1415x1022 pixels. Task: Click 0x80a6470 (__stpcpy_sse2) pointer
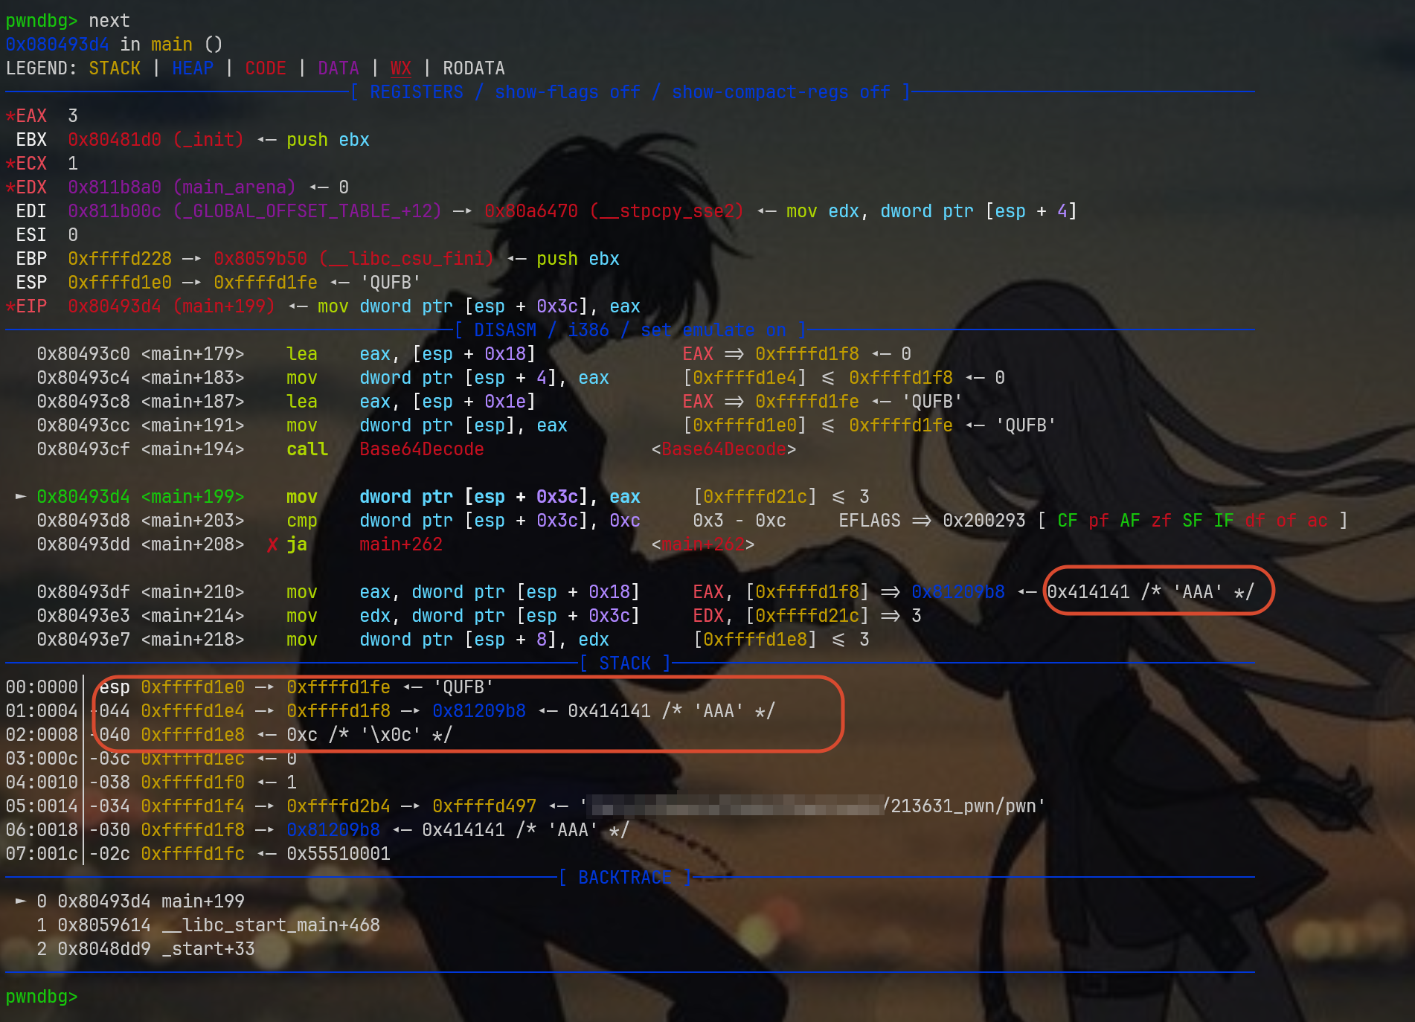tap(614, 211)
